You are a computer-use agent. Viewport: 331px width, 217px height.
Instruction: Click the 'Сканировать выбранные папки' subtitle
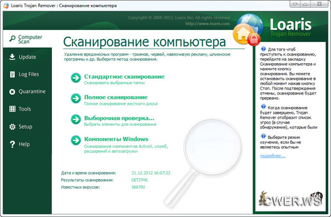tap(114, 83)
